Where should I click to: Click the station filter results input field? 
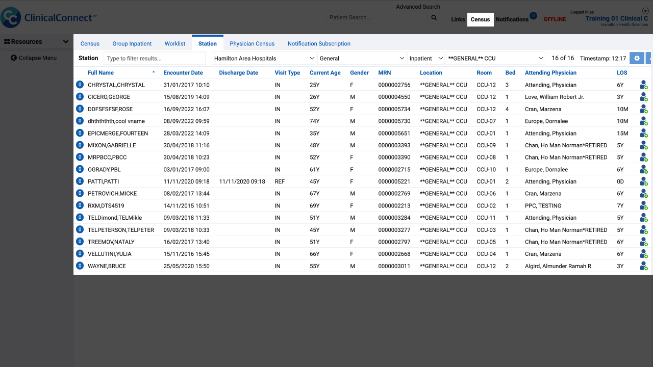(x=155, y=58)
